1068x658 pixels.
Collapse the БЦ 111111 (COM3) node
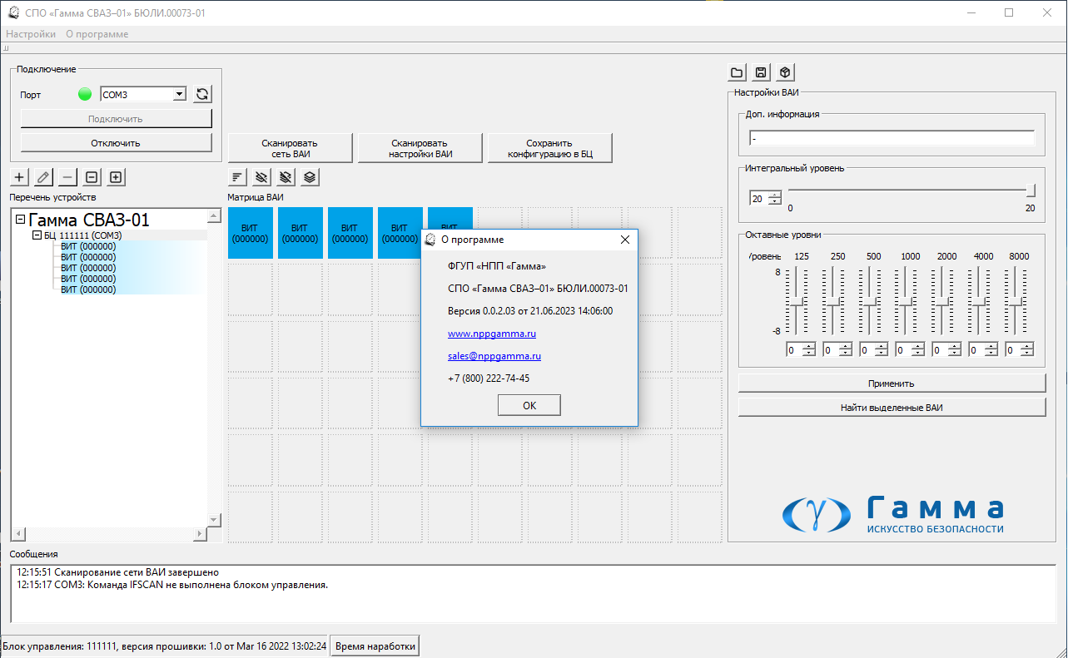(37, 235)
